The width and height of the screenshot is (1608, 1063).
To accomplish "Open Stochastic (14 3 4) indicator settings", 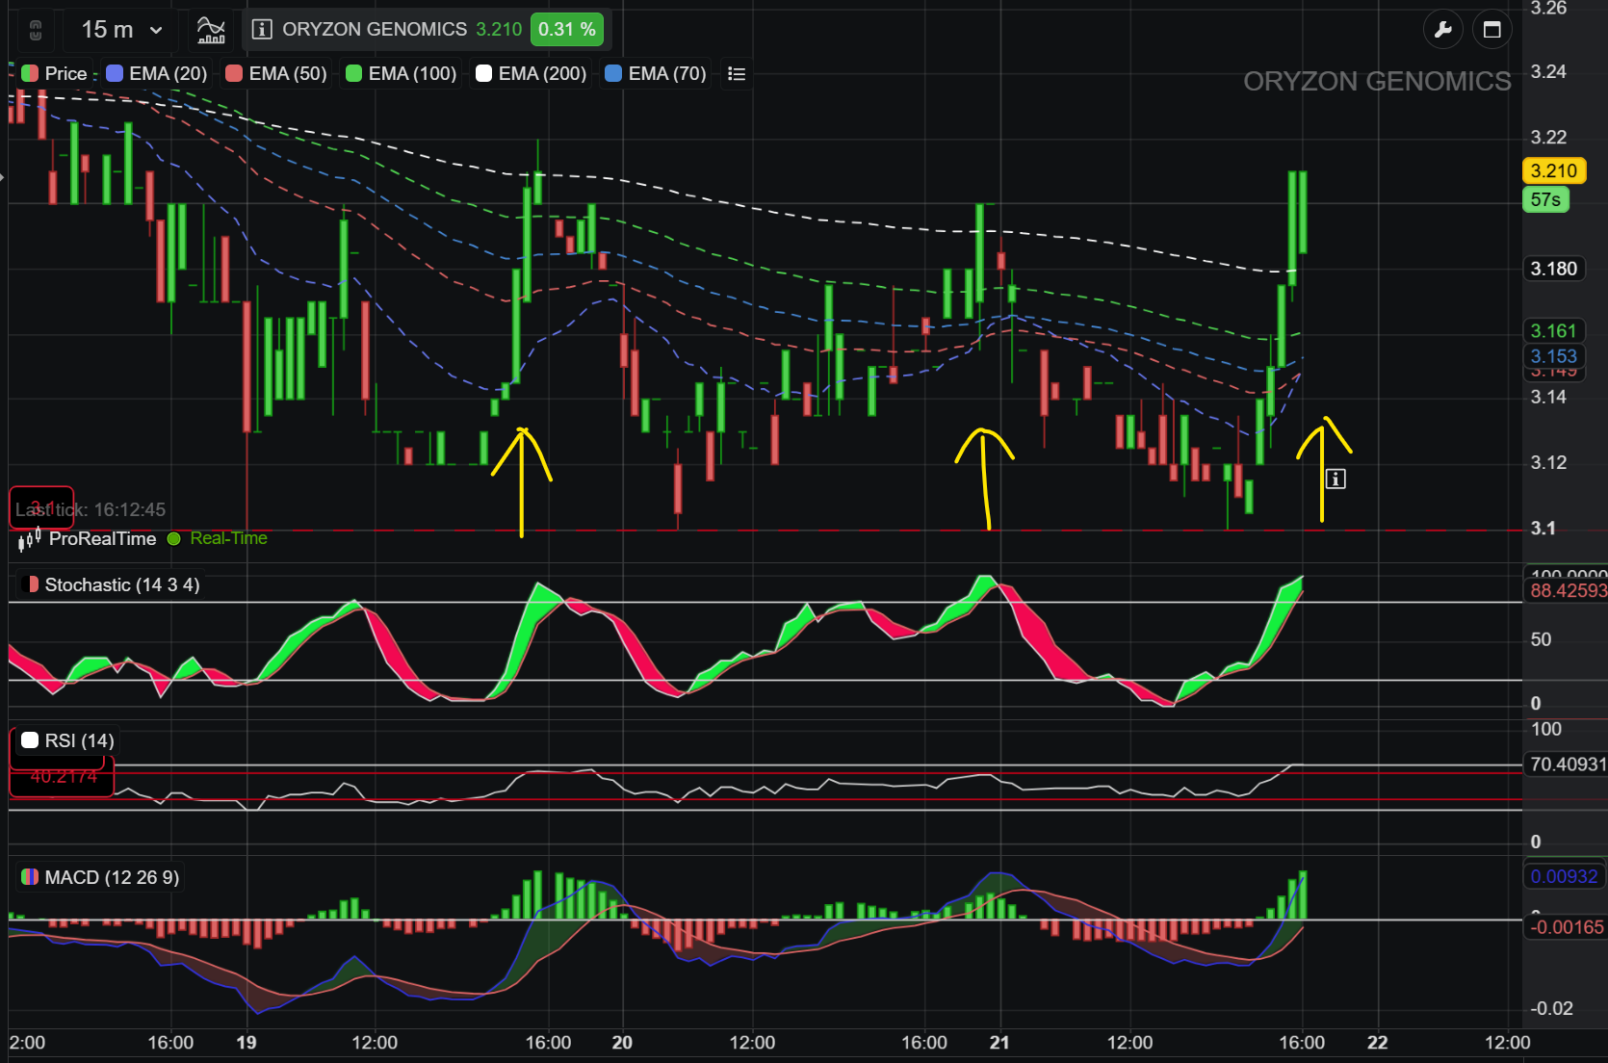I will click(111, 585).
